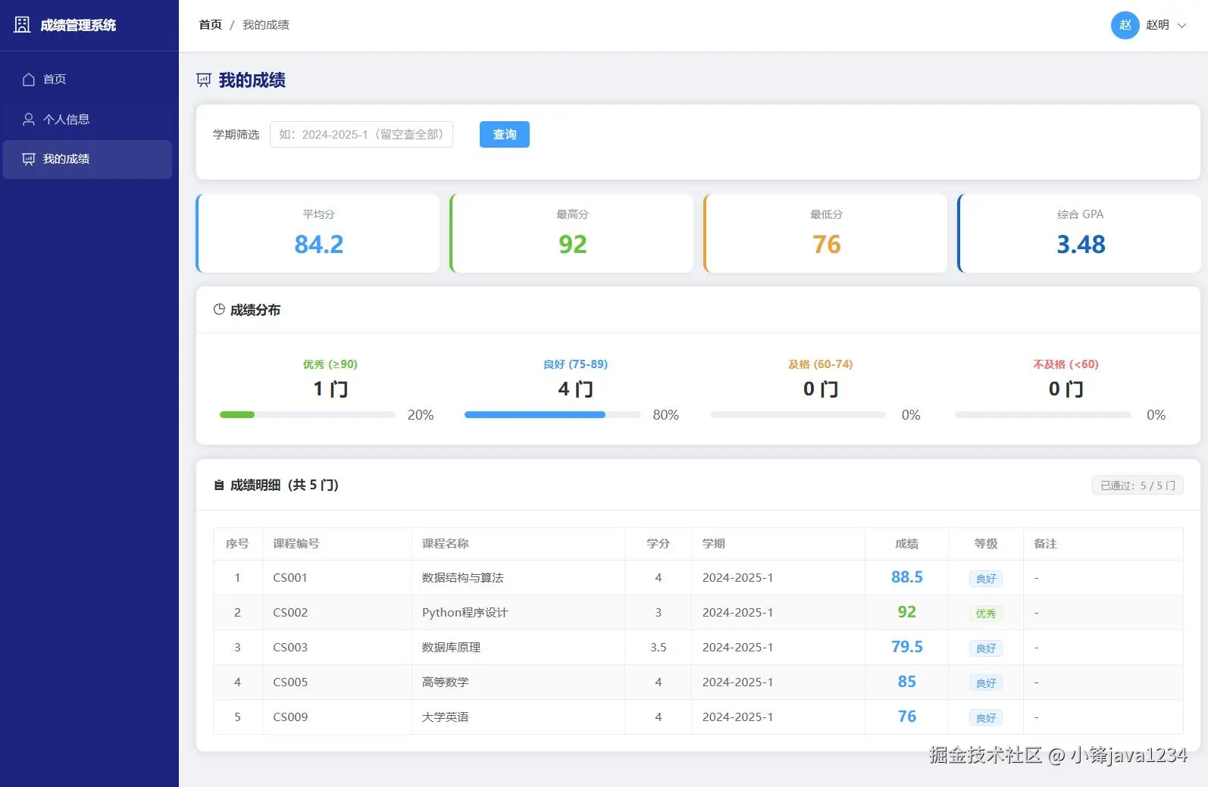Click 高等数学 course name
Viewport: 1208px width, 787px height.
445,682
